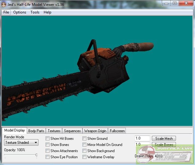Screen dimensions: 195x165
Task: Maximize the Model Viewer window
Action: 175,3
